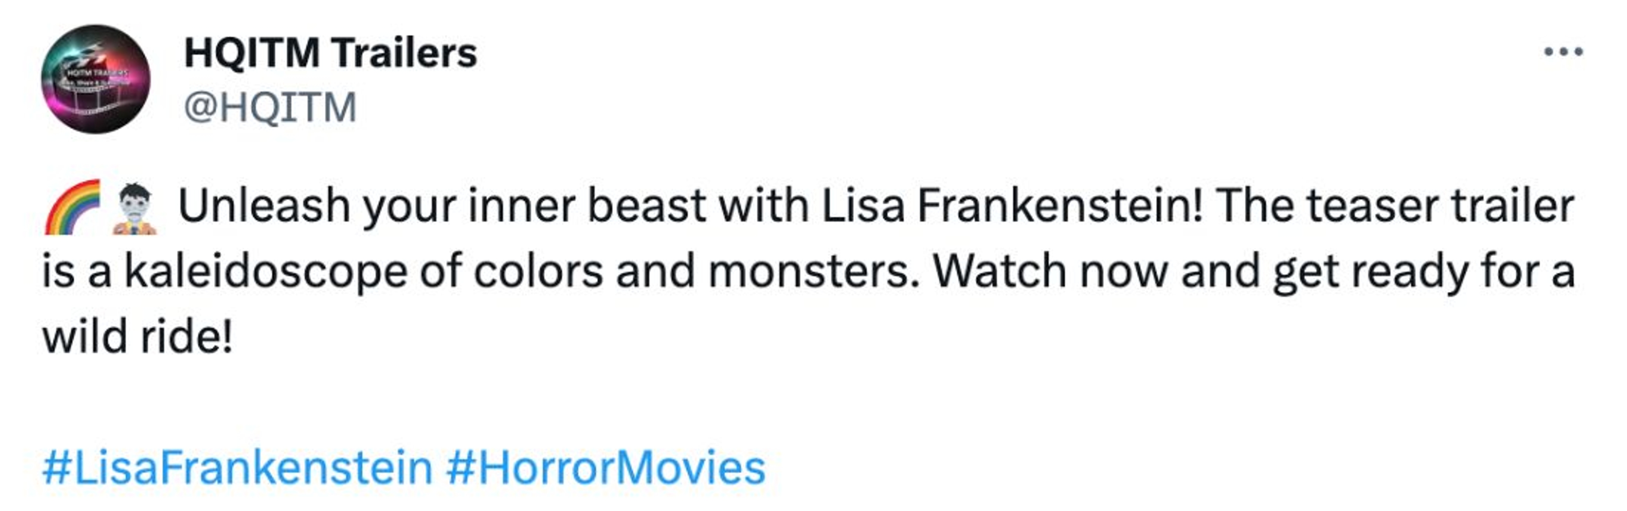Click the HQITM Trailers display name
The width and height of the screenshot is (1627, 511).
tap(330, 53)
